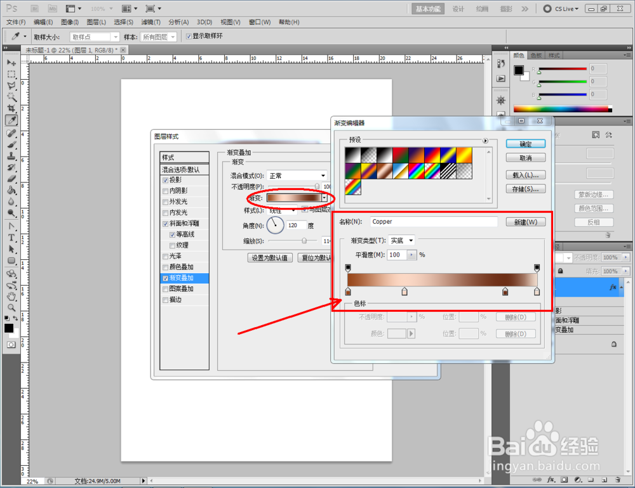This screenshot has height=488, width=635.
Task: Select the History Brush tool
Action: pyautogui.click(x=11, y=167)
